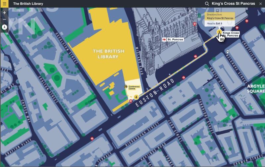Select Underground roundel beneath route marker 4
265x167 pixels.
point(131,101)
